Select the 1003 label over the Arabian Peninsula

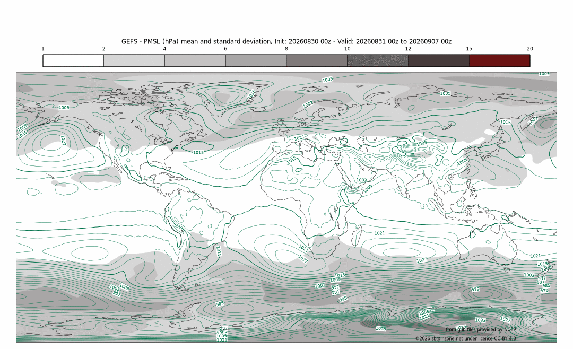pos(361,180)
